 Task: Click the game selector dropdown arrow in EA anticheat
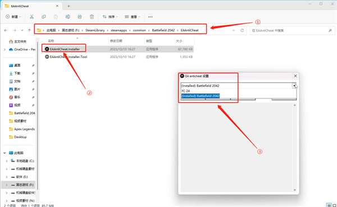click(294, 86)
